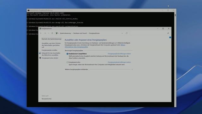Click the search magnifier icon in Energieoptionen

(168, 33)
